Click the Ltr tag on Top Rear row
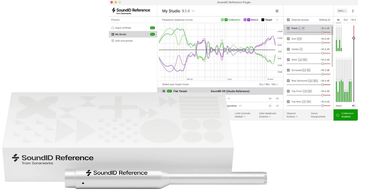Image resolution: width=365 pixels, height=190 pixels. coord(304,102)
